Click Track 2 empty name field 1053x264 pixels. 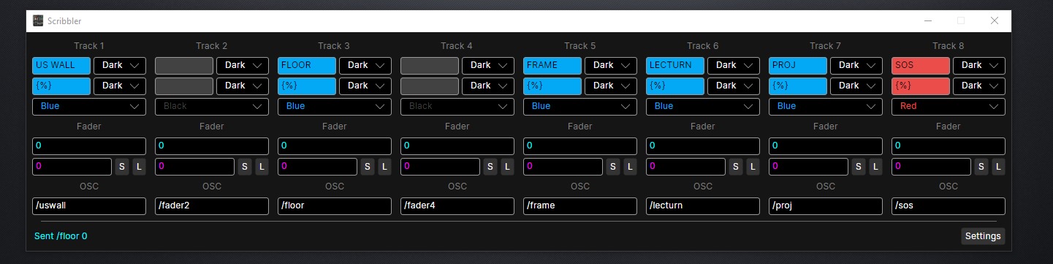pyautogui.click(x=184, y=65)
